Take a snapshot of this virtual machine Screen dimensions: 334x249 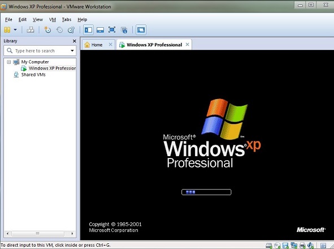[x=47, y=29]
